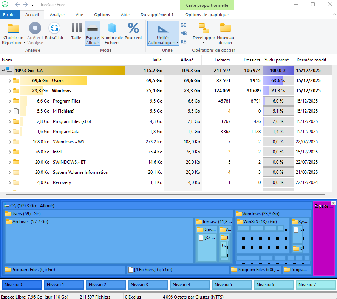
Task: Click the Développer folder icon
Action: point(204,29)
